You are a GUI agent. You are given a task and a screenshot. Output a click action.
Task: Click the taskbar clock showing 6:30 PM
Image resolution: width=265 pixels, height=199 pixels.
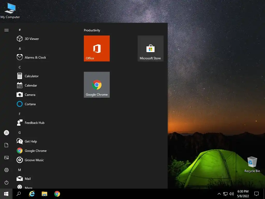(x=243, y=194)
